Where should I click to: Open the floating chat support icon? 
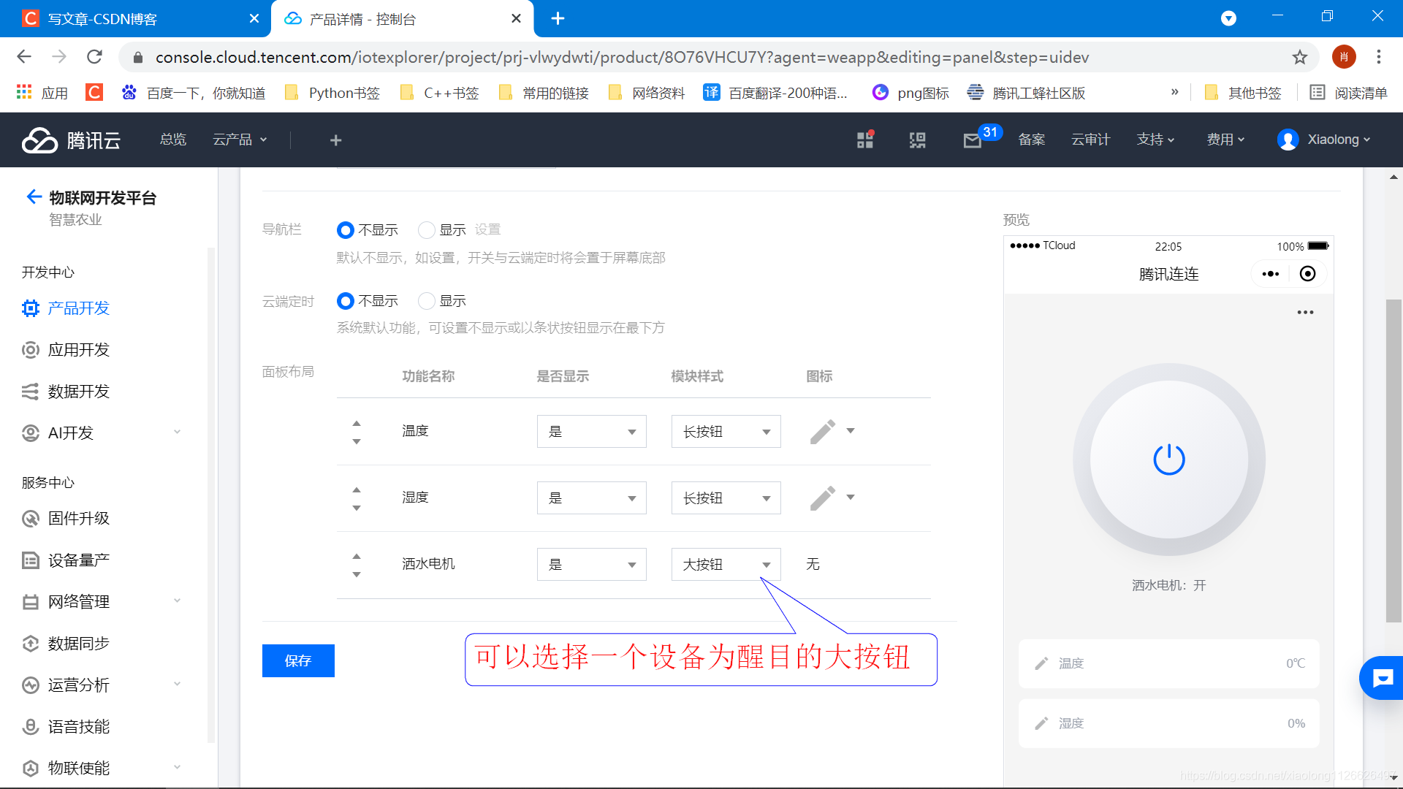(x=1382, y=679)
